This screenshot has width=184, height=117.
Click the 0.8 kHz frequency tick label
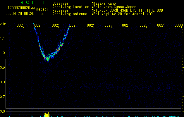[x=3, y=82]
